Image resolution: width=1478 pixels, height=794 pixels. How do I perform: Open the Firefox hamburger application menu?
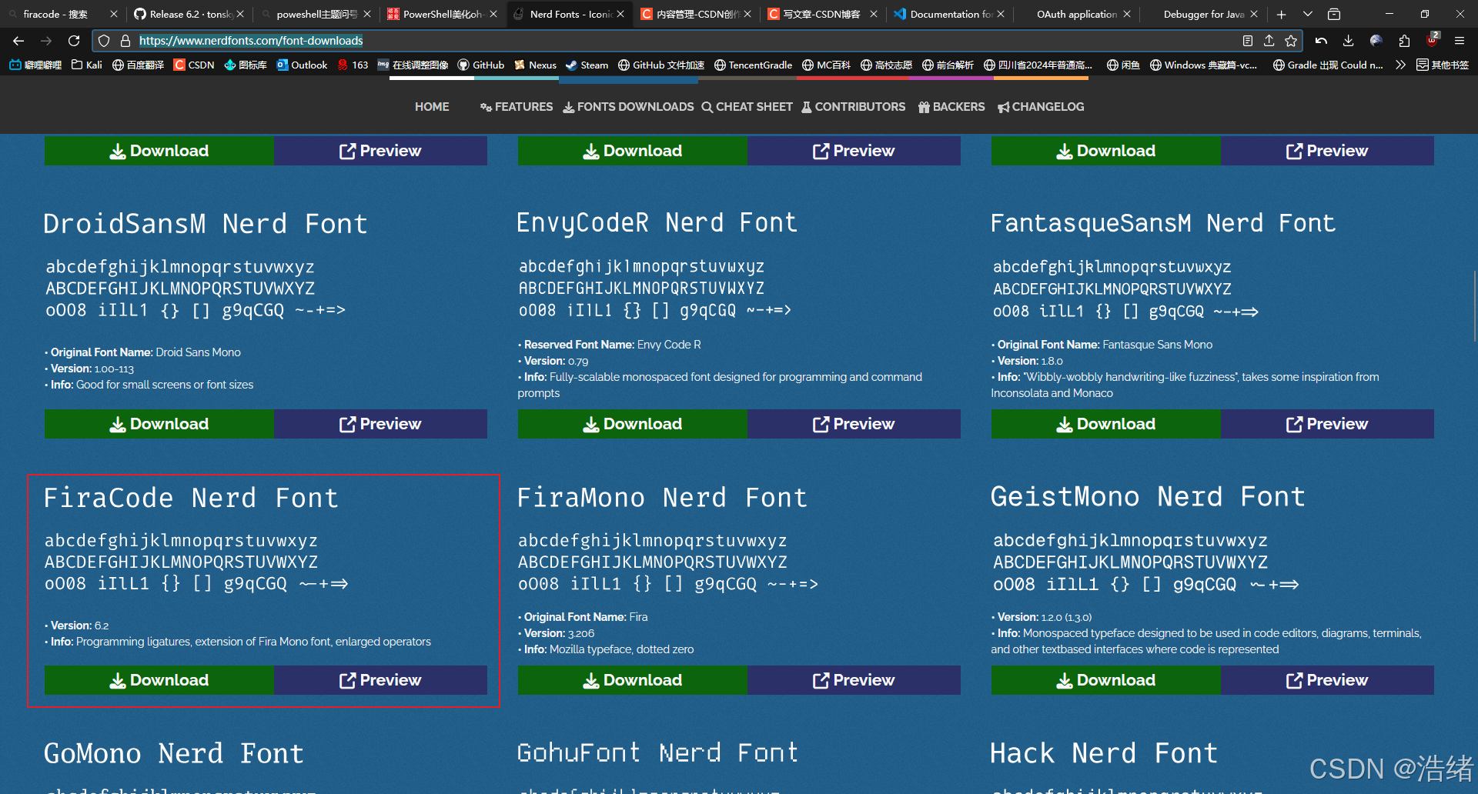coord(1460,41)
